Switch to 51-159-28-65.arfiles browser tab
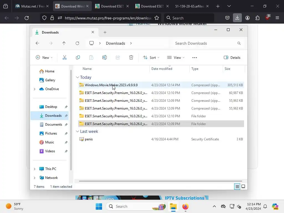The width and height of the screenshot is (284, 213). coord(192,6)
